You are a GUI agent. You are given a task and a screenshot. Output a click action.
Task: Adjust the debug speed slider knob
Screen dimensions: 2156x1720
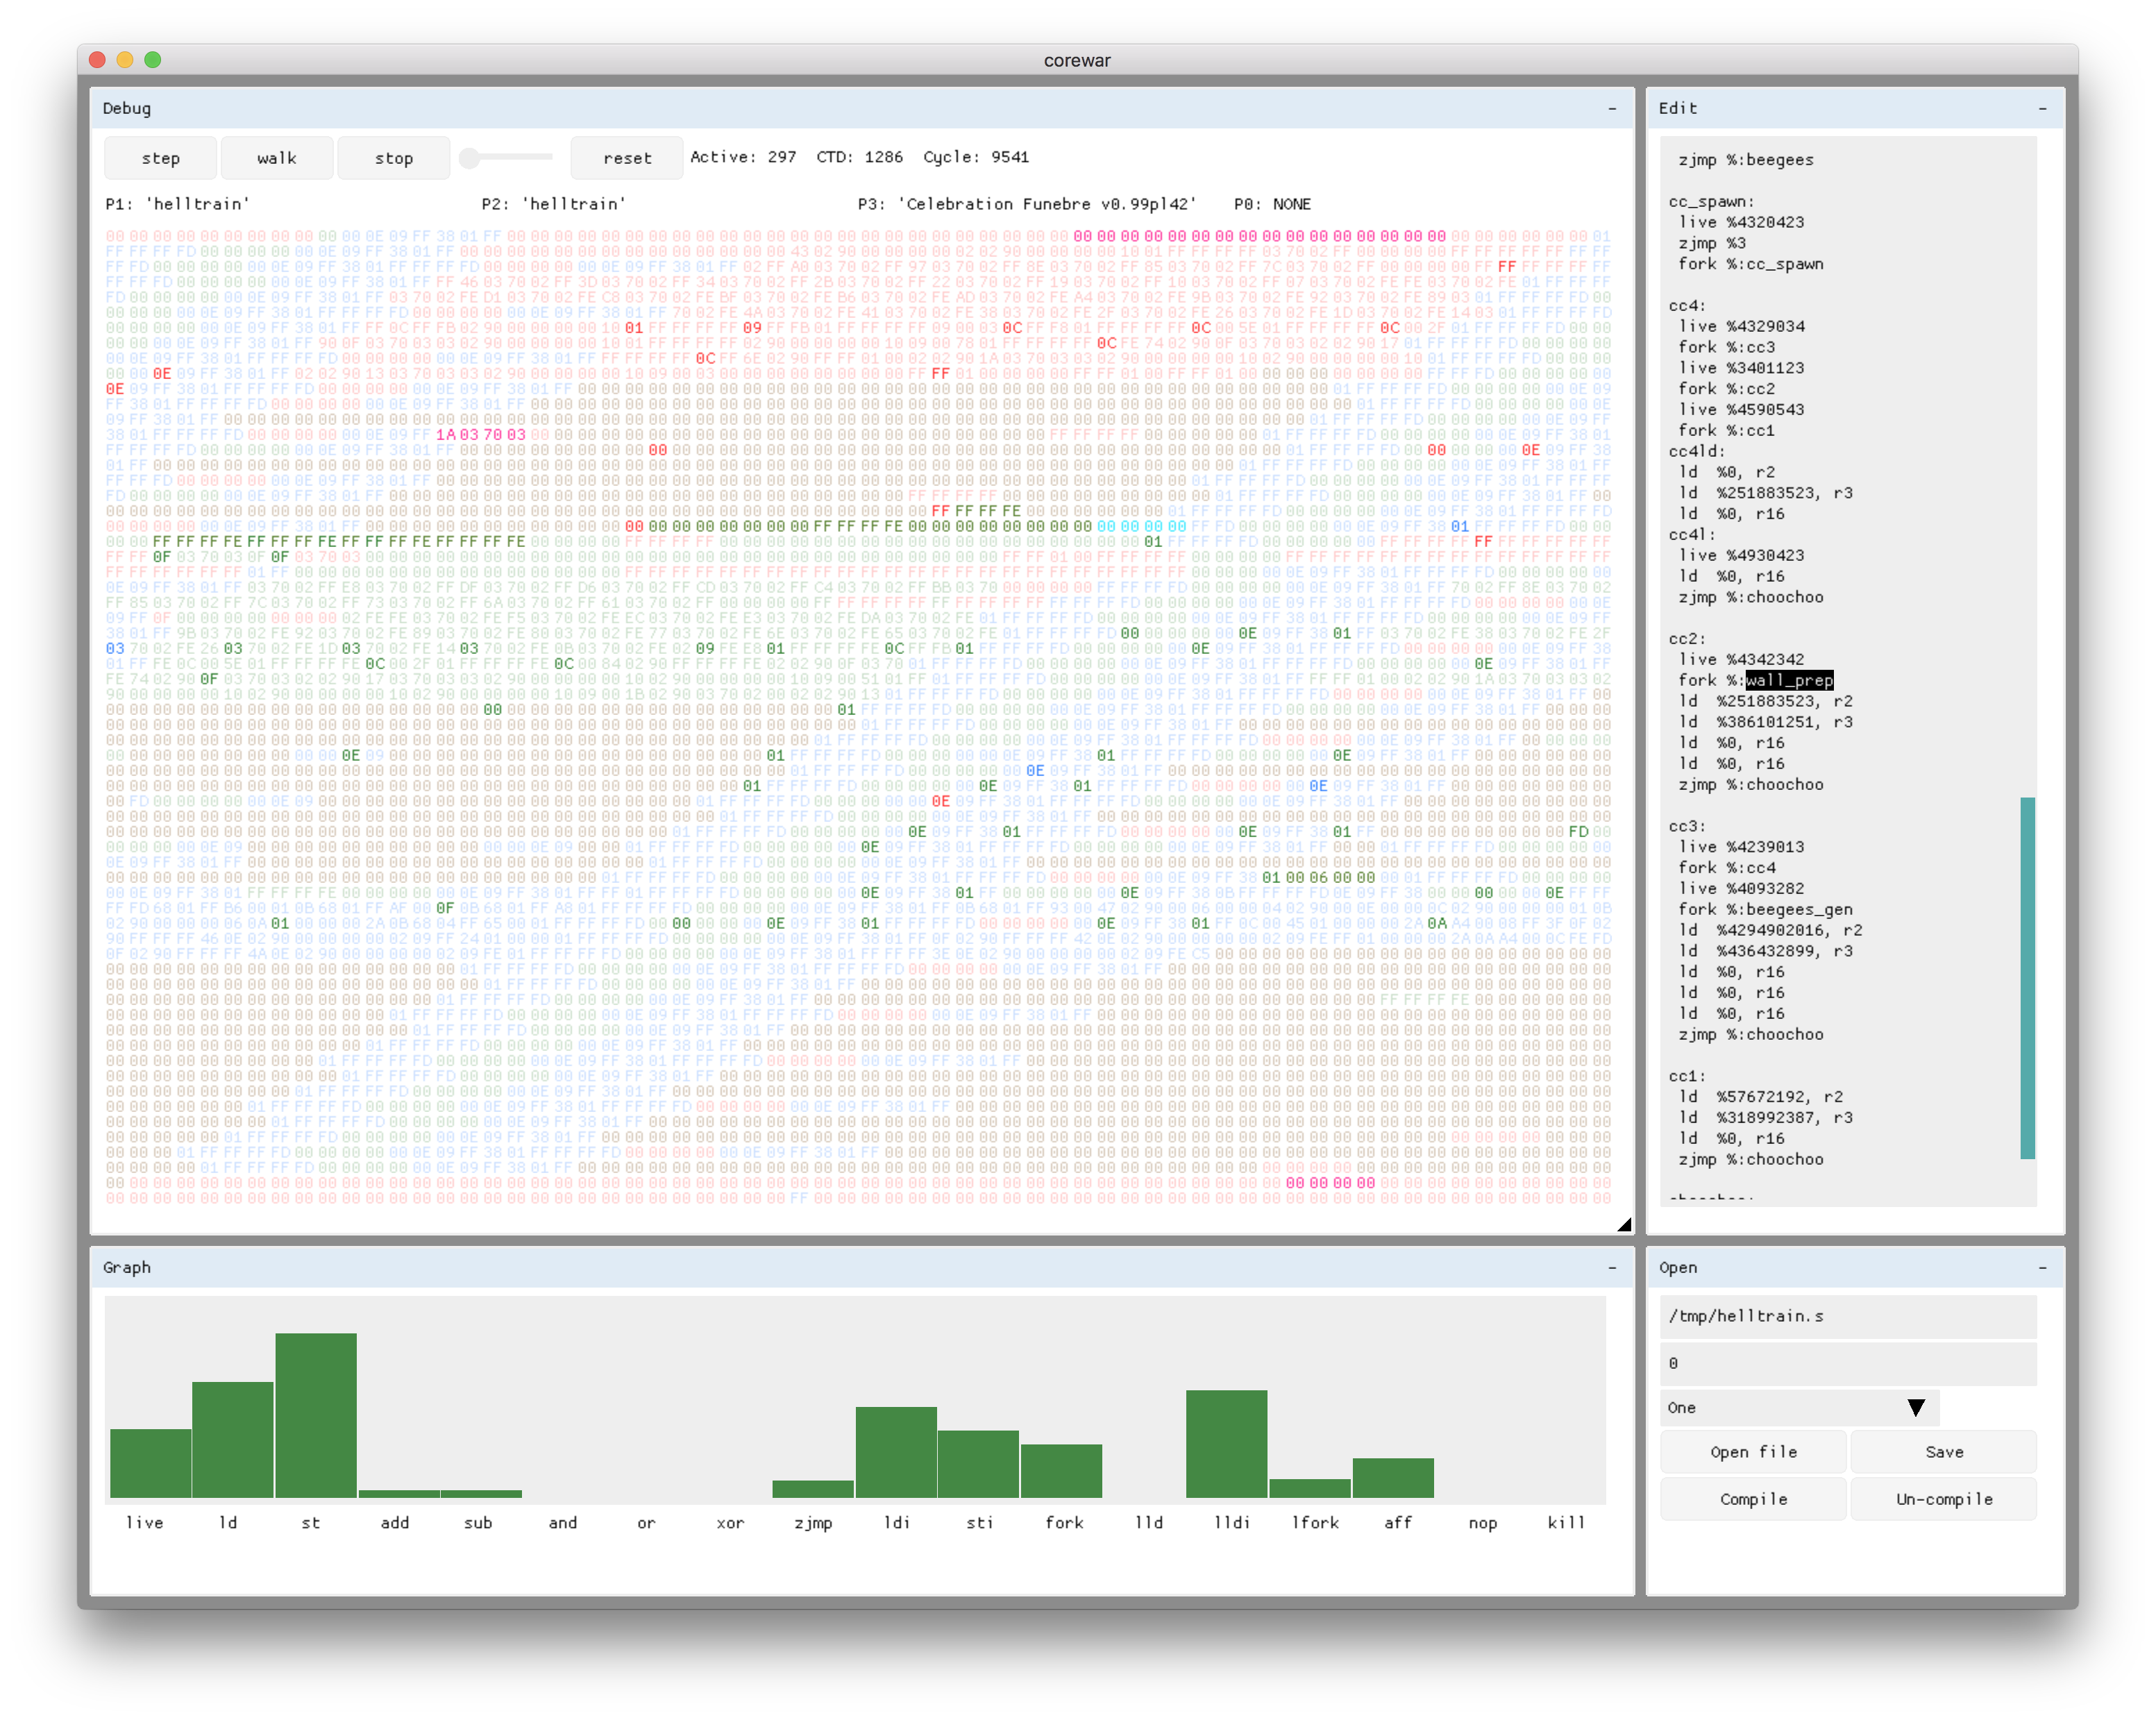(x=469, y=157)
